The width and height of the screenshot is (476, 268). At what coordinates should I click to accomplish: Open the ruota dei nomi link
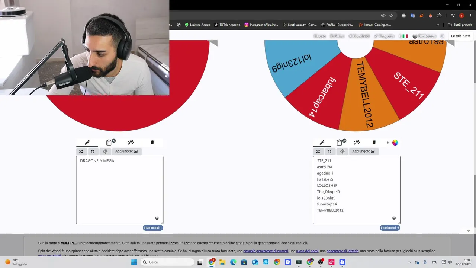307,251
